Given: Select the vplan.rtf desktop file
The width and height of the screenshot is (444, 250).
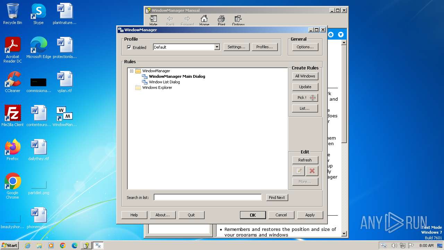Looking at the screenshot, I should pos(65,82).
